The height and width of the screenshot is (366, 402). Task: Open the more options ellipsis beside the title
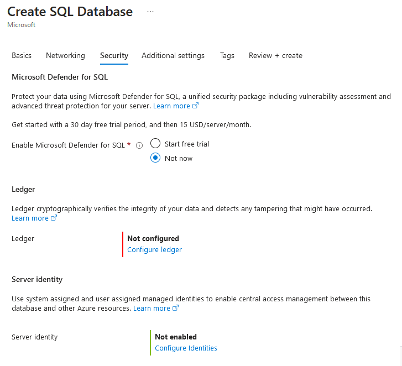(x=150, y=12)
